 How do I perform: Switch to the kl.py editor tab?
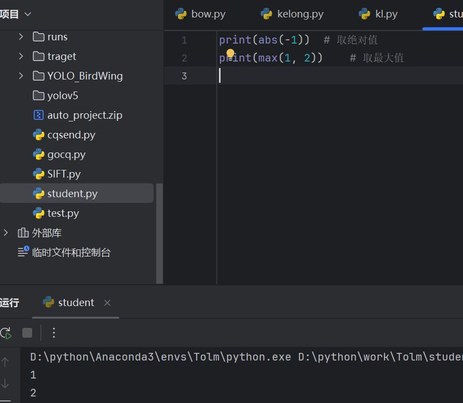(x=379, y=14)
